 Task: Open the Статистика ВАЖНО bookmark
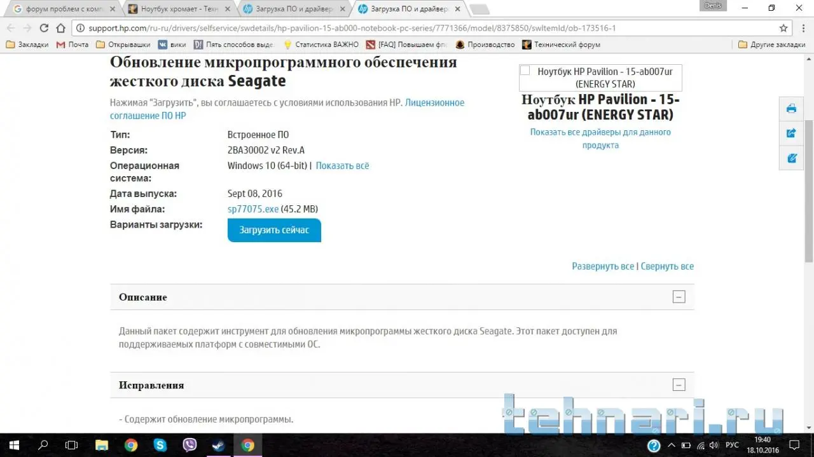(321, 44)
